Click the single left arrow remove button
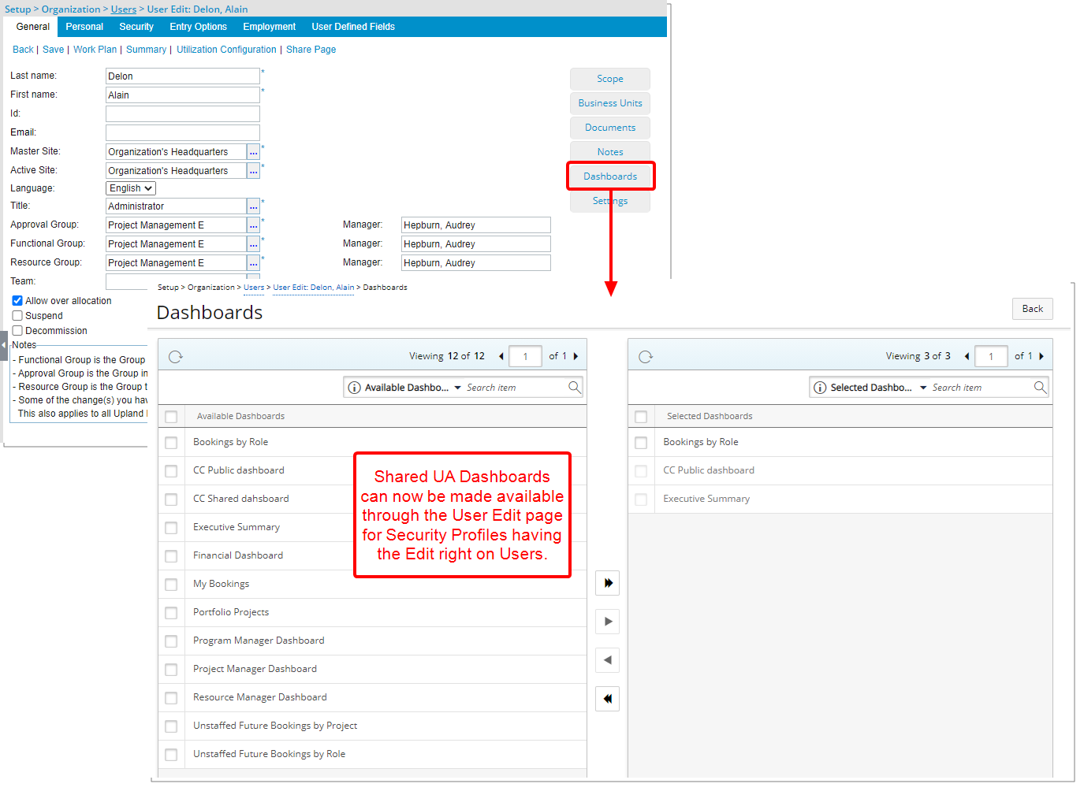 point(607,660)
